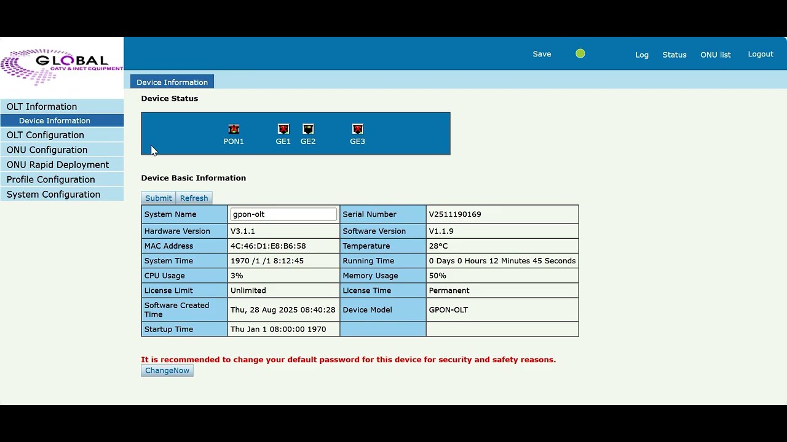
Task: Open the Status page
Action: coord(674,55)
